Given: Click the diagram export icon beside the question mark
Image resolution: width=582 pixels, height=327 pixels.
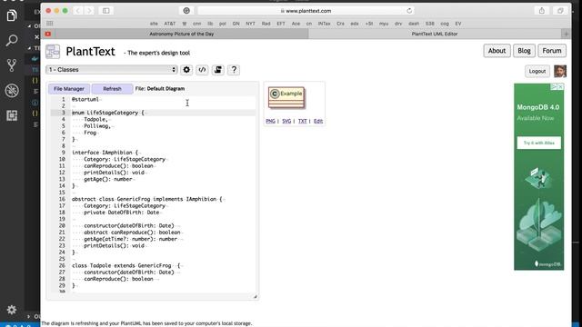Looking at the screenshot, I should pos(218,70).
